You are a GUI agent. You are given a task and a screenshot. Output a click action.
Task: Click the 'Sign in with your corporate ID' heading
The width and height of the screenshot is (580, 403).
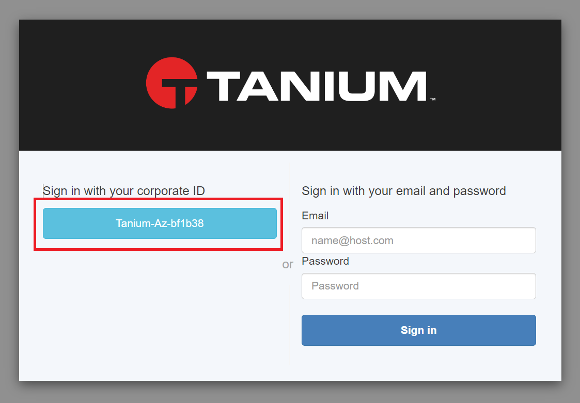[124, 191]
